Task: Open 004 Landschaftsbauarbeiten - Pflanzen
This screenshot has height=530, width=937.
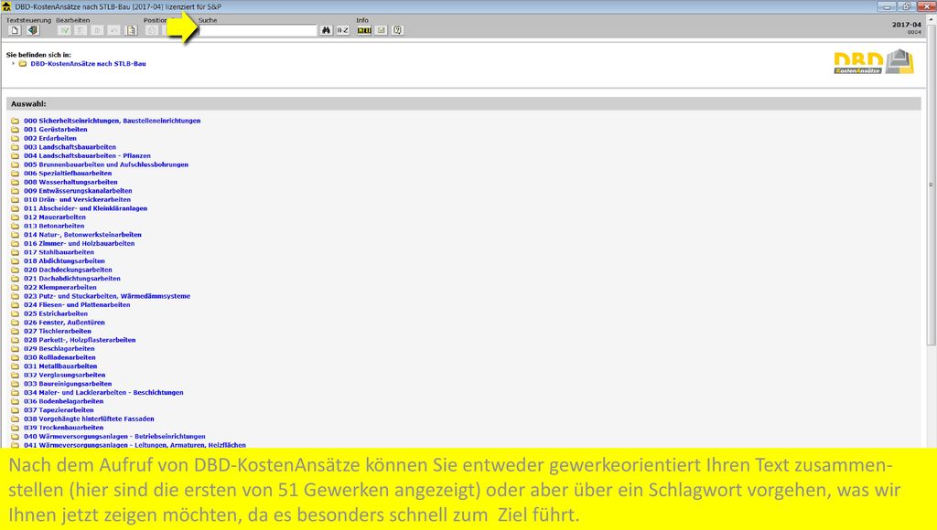Action: 87,155
